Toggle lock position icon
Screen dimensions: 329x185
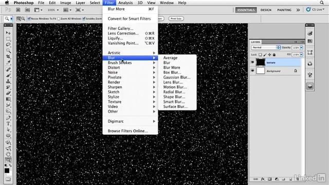click(x=269, y=55)
